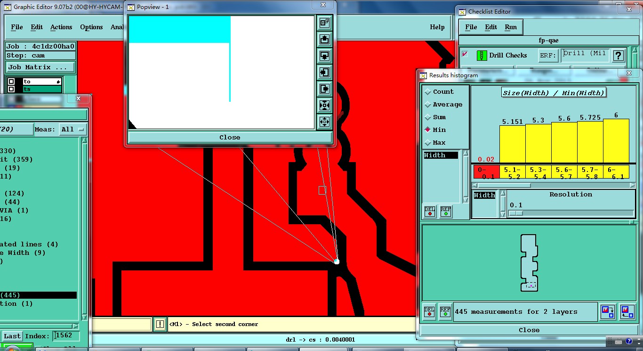Screen dimensions: 643x351
Task: Click Graphic Editor window title icon
Action: [x=8, y=7]
